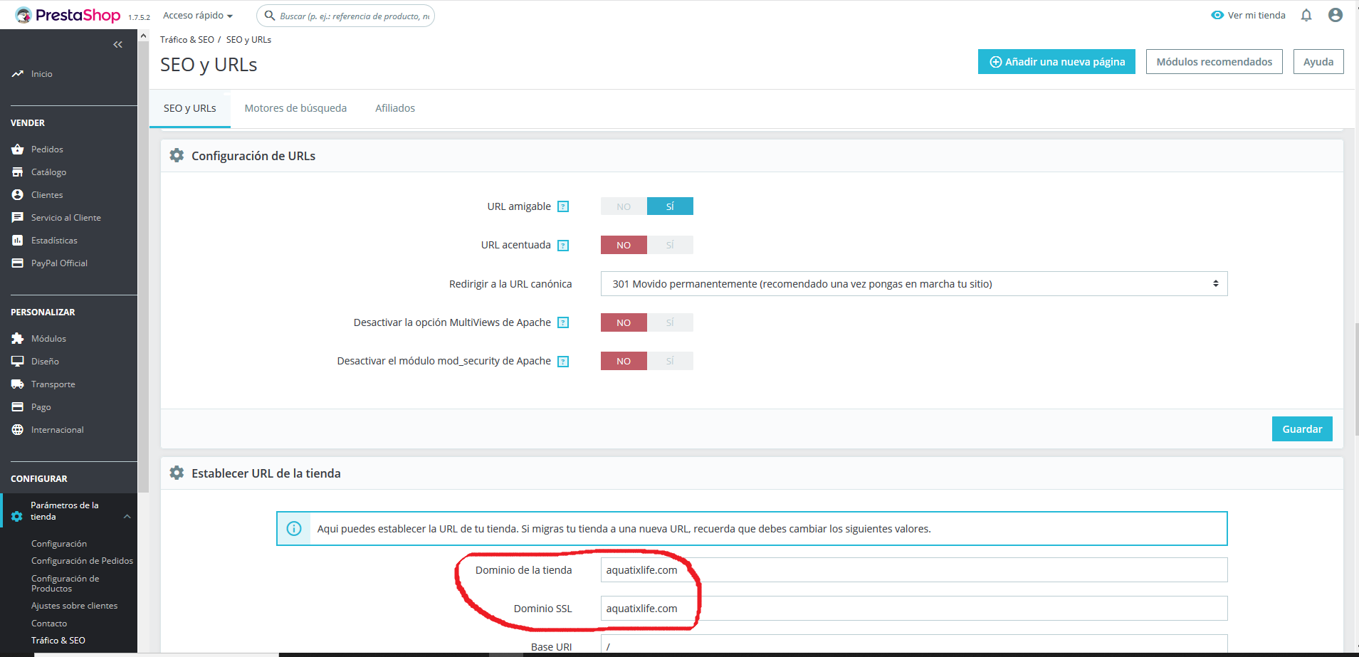Click the Estadísticas chart icon
Image resolution: width=1359 pixels, height=657 pixels.
coord(18,240)
